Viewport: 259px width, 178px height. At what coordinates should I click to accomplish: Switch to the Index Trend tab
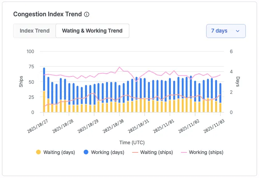pyautogui.click(x=35, y=31)
